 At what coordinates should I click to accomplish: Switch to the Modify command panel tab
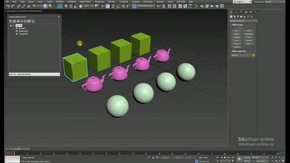click(x=236, y=12)
